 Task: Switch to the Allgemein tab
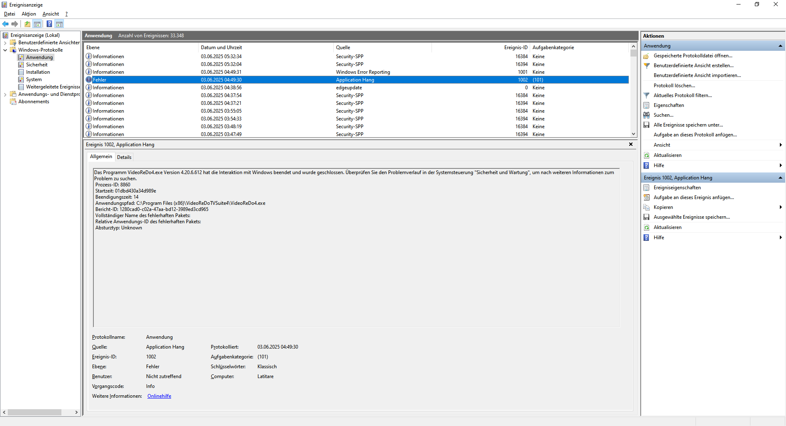coord(101,156)
